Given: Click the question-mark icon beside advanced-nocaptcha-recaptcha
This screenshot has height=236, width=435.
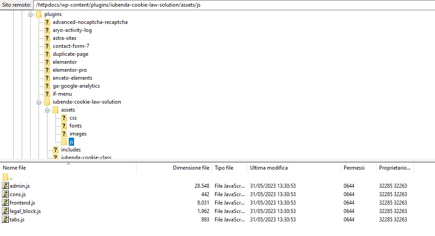Looking at the screenshot, I should point(47,22).
